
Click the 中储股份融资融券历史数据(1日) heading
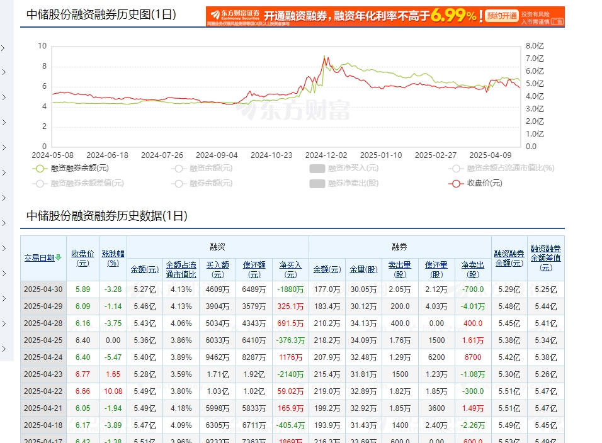[x=106, y=216]
